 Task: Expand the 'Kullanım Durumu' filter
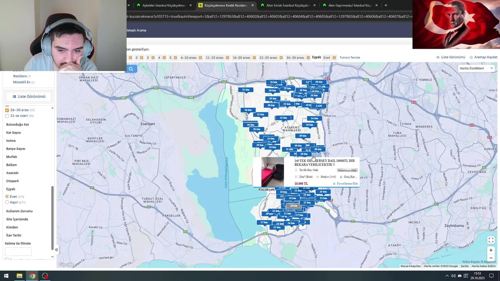pyautogui.click(x=20, y=211)
